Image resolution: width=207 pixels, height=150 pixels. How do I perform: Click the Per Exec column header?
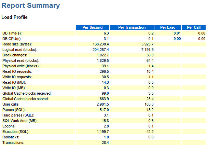point(168,27)
